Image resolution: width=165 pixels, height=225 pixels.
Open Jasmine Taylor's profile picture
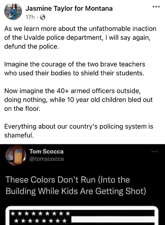coord(13,12)
